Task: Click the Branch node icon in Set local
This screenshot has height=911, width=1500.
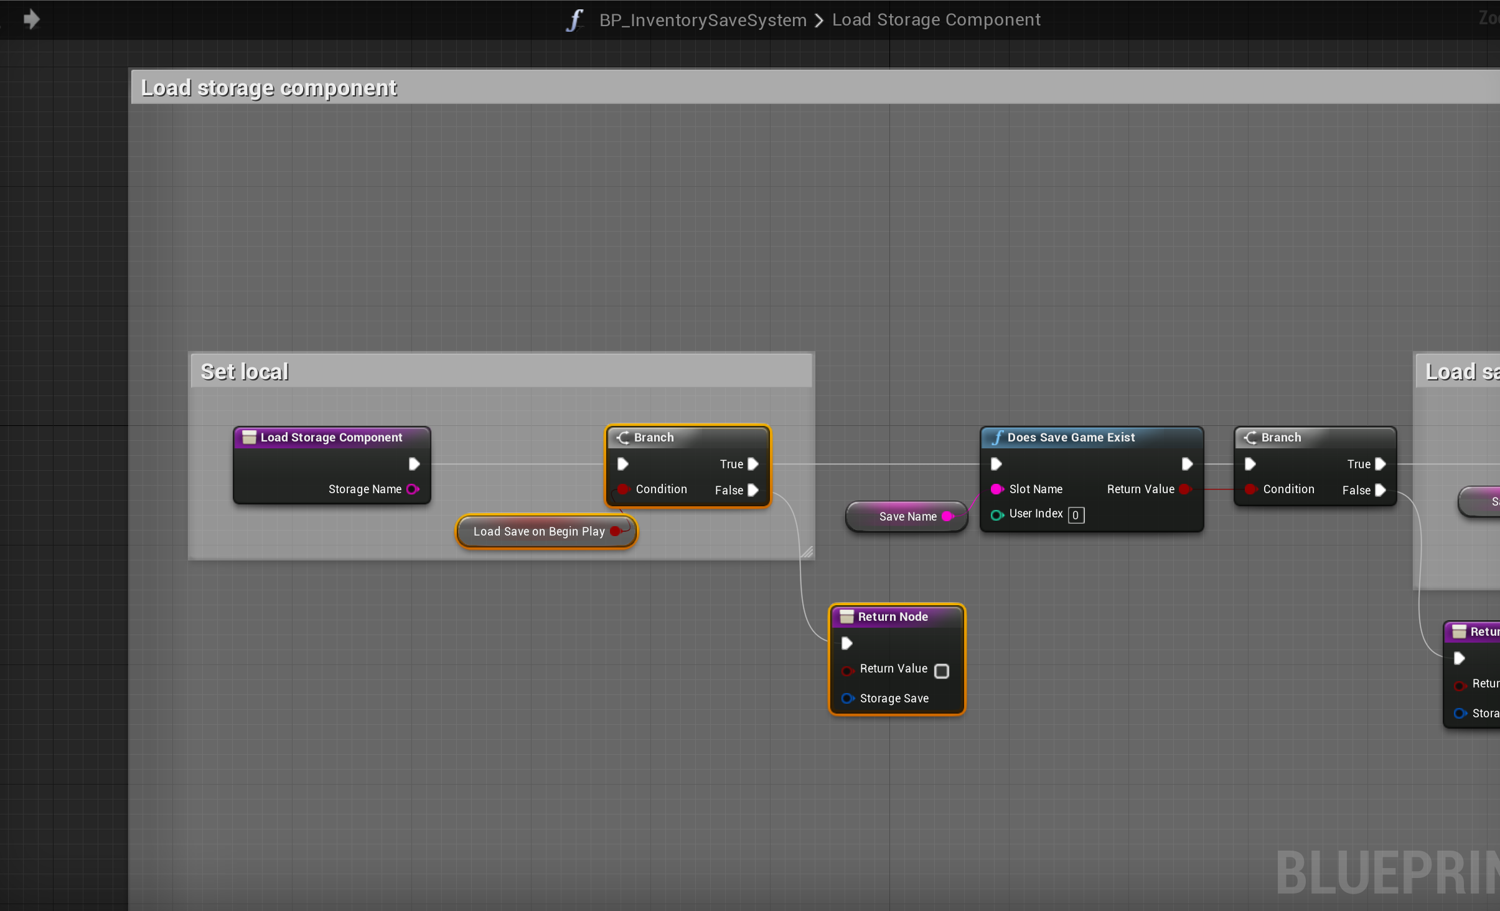Action: (x=622, y=438)
